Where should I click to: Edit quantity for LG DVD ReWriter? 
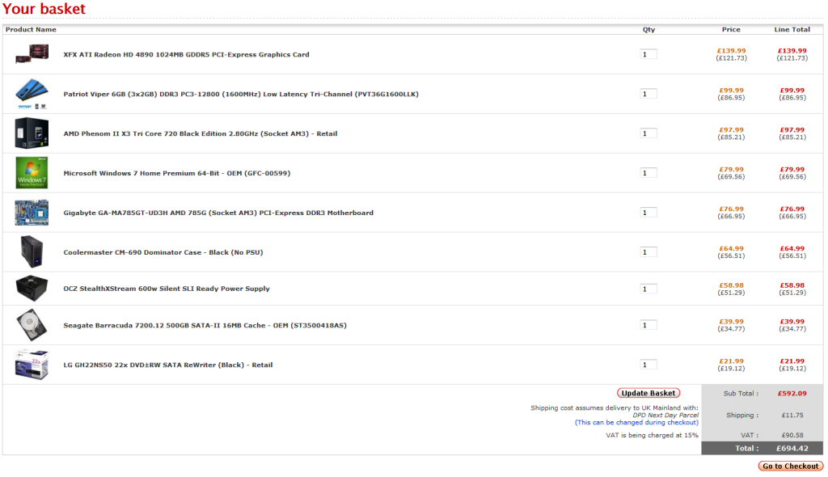(x=648, y=365)
